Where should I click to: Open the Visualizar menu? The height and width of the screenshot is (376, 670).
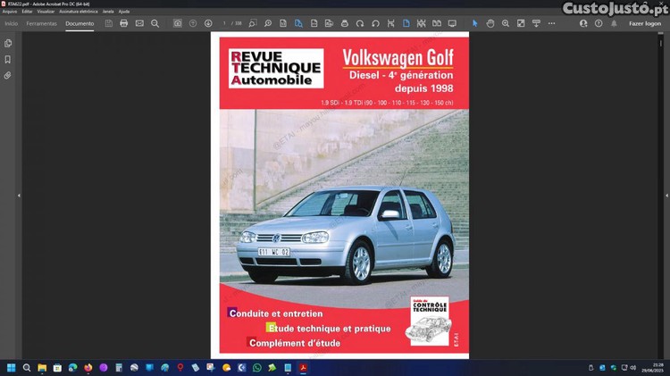click(x=46, y=12)
